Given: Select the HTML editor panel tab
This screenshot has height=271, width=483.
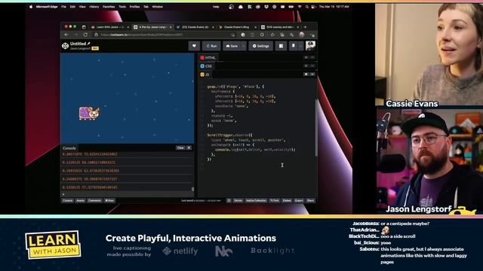Looking at the screenshot, I should 208,57.
